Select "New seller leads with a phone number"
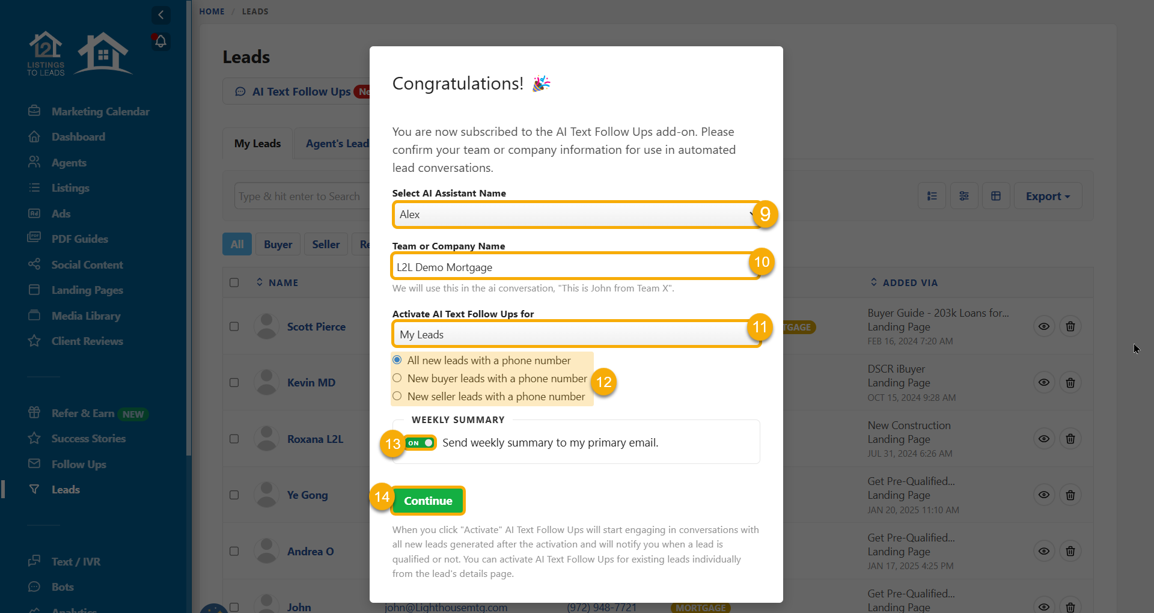 pos(397,397)
